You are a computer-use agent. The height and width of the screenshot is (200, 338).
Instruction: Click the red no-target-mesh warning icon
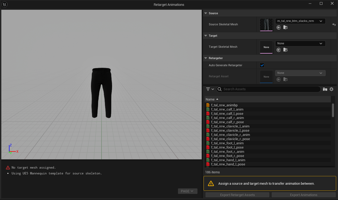point(8,168)
